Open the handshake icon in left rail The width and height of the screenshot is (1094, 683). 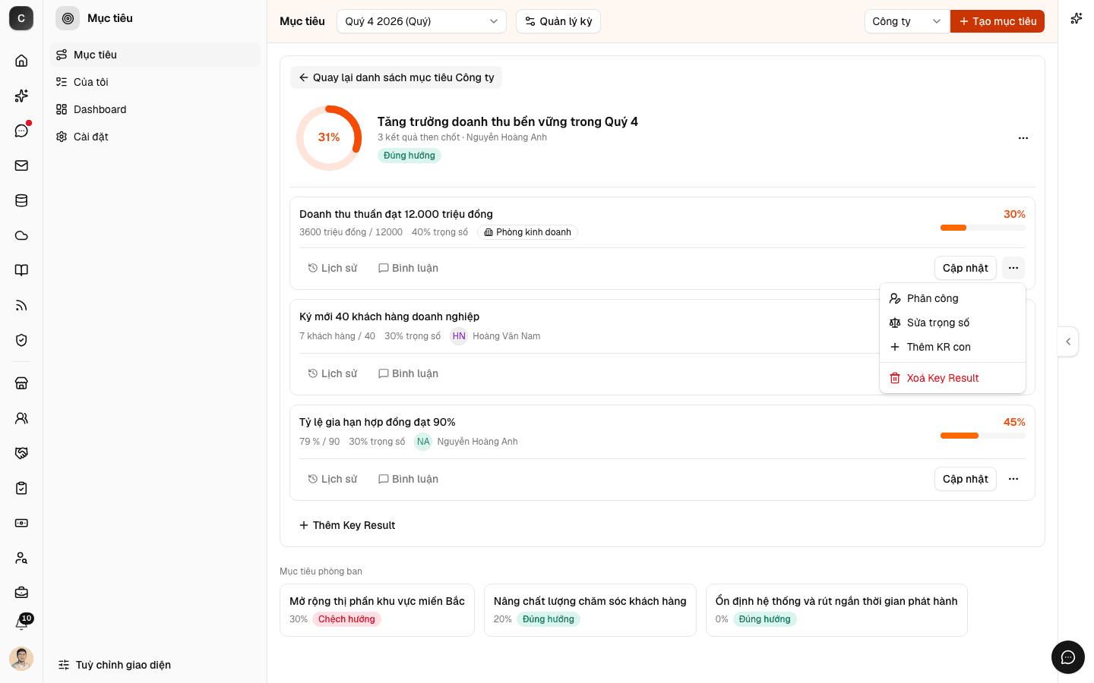coord(21,453)
